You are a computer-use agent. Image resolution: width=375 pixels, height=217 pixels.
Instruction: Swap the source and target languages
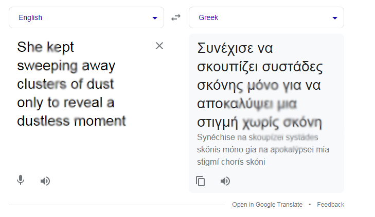(176, 17)
